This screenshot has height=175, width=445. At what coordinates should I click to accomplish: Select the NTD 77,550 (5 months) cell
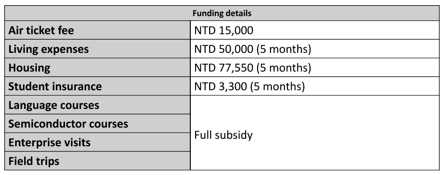point(315,67)
